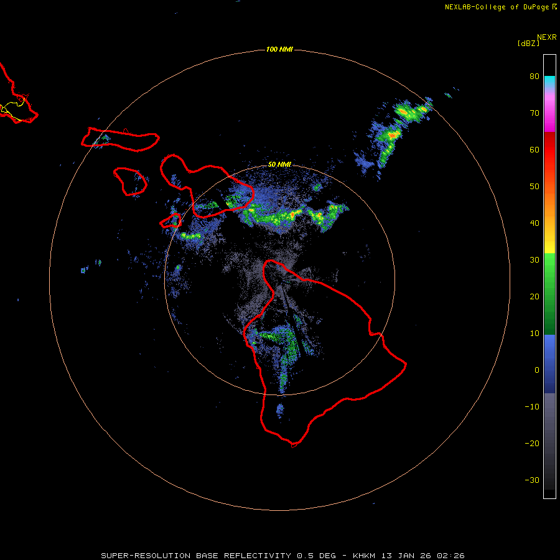
Task: Click the 100 NMI range ring label
Action: pos(279,49)
